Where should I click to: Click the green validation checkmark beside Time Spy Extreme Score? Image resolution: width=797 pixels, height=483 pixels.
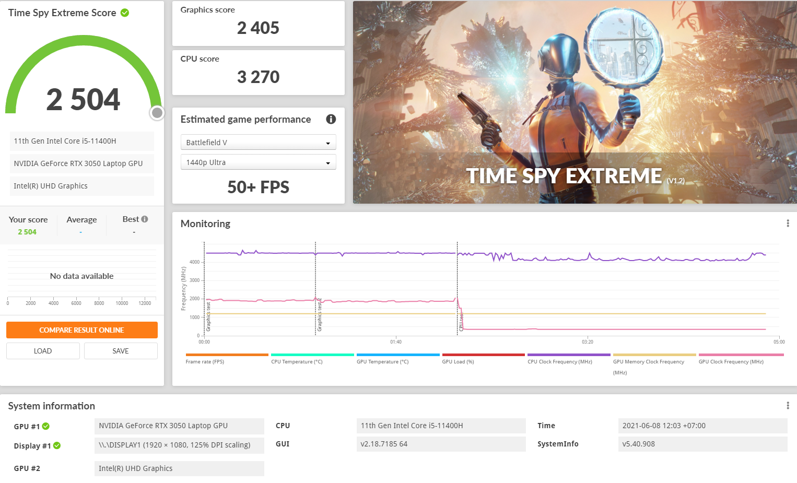[x=125, y=13]
